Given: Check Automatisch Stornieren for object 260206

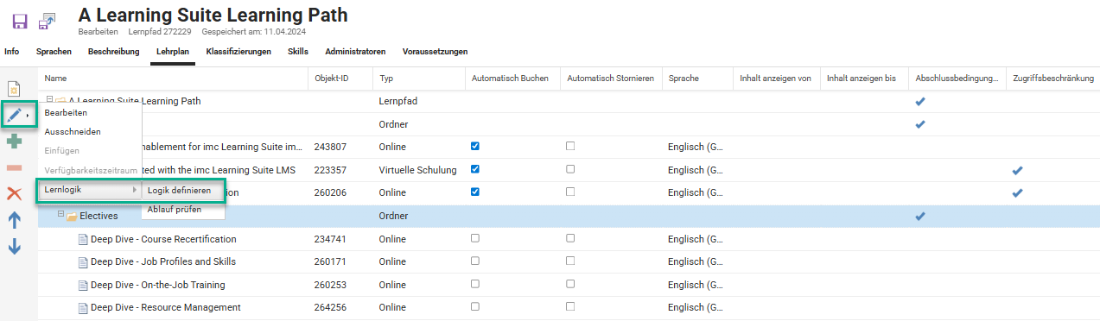Looking at the screenshot, I should pyautogui.click(x=570, y=192).
